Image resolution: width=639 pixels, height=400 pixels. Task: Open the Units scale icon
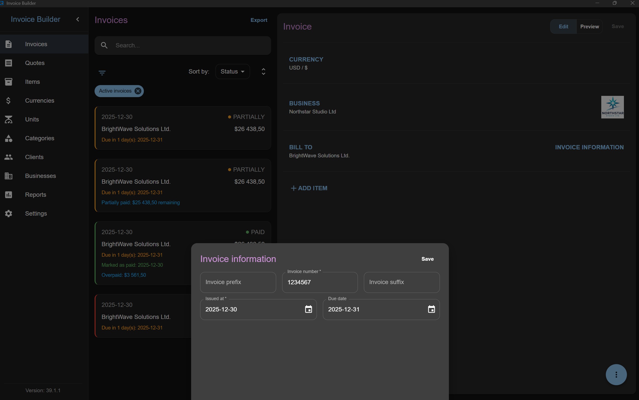pyautogui.click(x=9, y=119)
